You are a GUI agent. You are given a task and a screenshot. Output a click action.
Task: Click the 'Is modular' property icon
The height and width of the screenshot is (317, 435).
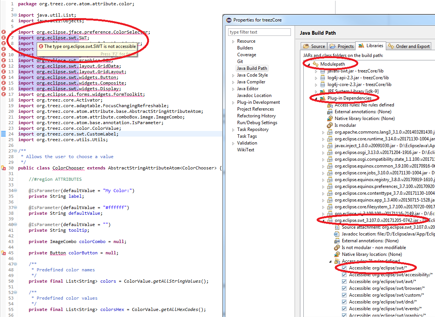click(x=329, y=125)
